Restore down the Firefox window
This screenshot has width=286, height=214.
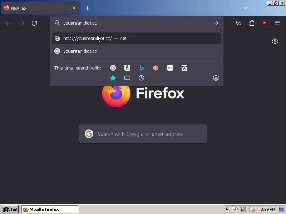pos(276,3)
